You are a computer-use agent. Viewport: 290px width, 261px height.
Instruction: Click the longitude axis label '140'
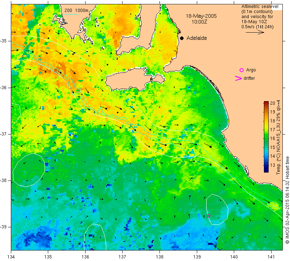pos(234,257)
